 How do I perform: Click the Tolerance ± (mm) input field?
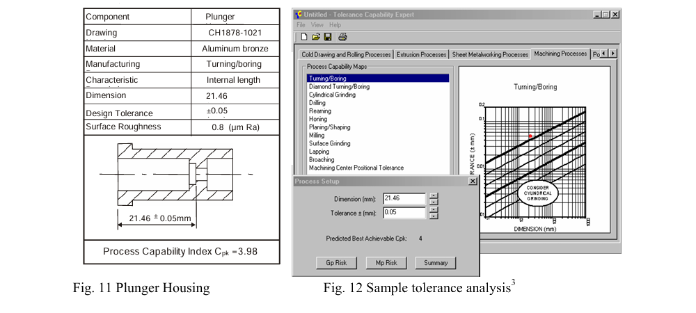tap(404, 213)
